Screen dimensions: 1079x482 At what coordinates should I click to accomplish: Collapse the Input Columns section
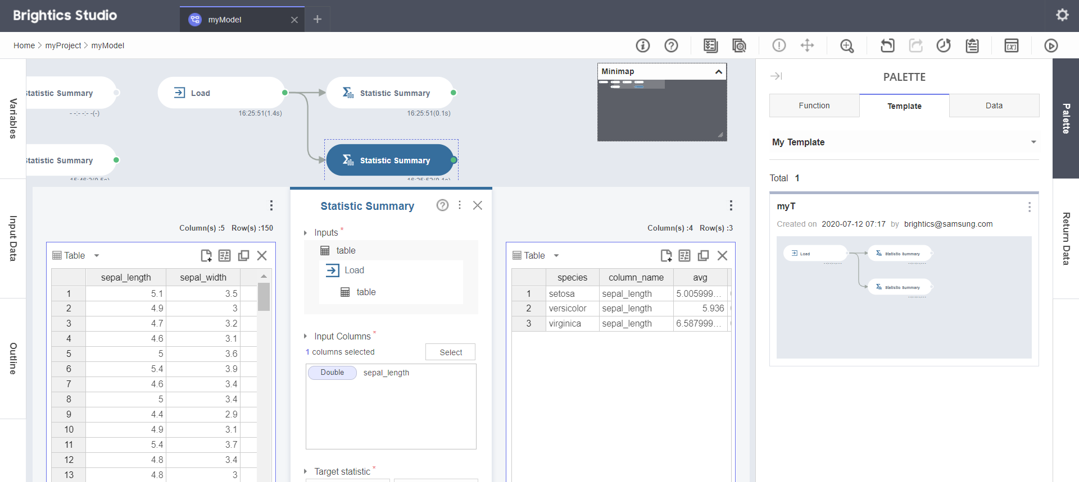point(305,336)
